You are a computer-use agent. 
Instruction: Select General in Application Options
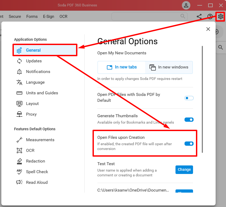[x=45, y=50]
